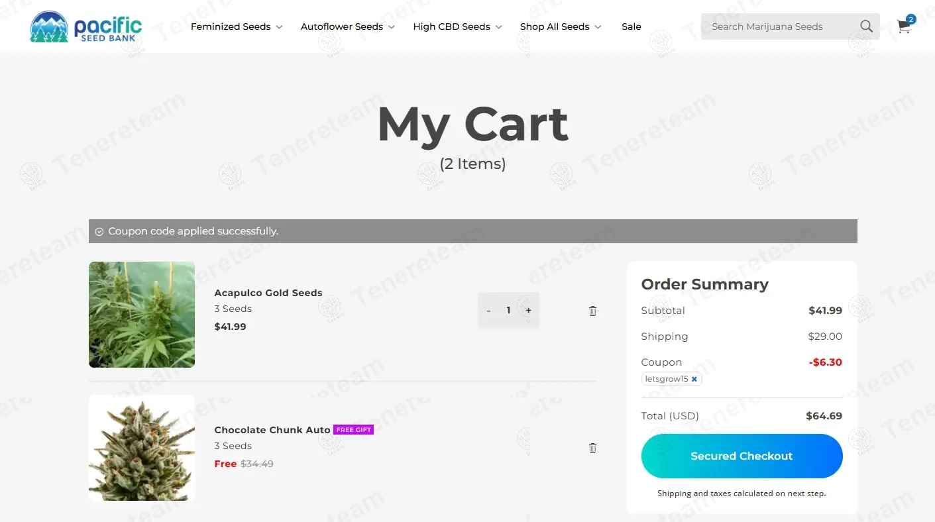Open the shopping cart icon
935x522 pixels.
(905, 26)
